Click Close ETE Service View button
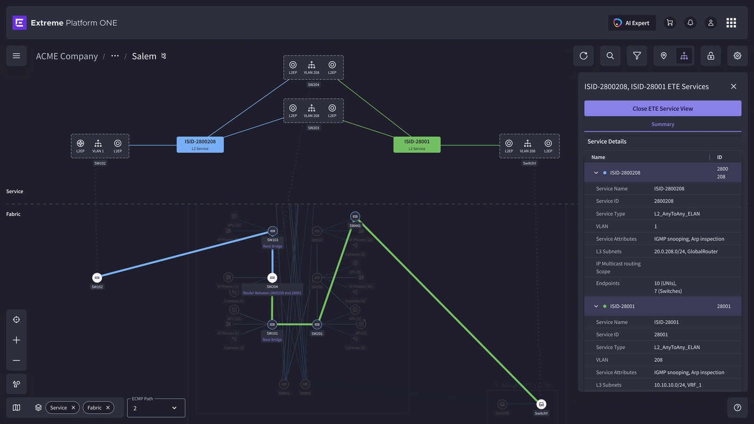The height and width of the screenshot is (424, 754). pos(663,108)
